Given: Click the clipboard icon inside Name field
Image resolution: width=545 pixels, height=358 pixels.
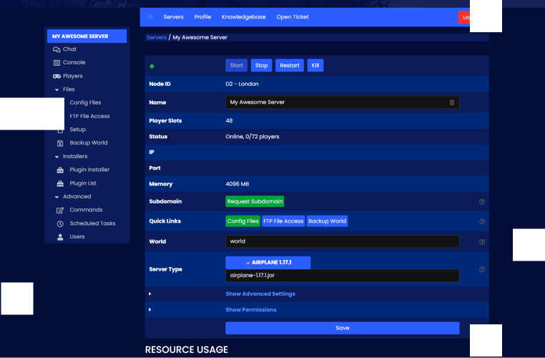Looking at the screenshot, I should (452, 102).
